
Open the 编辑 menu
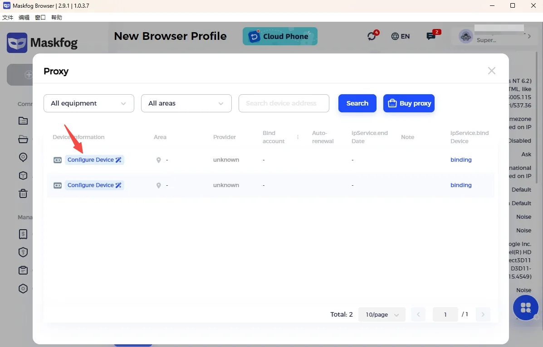point(24,17)
